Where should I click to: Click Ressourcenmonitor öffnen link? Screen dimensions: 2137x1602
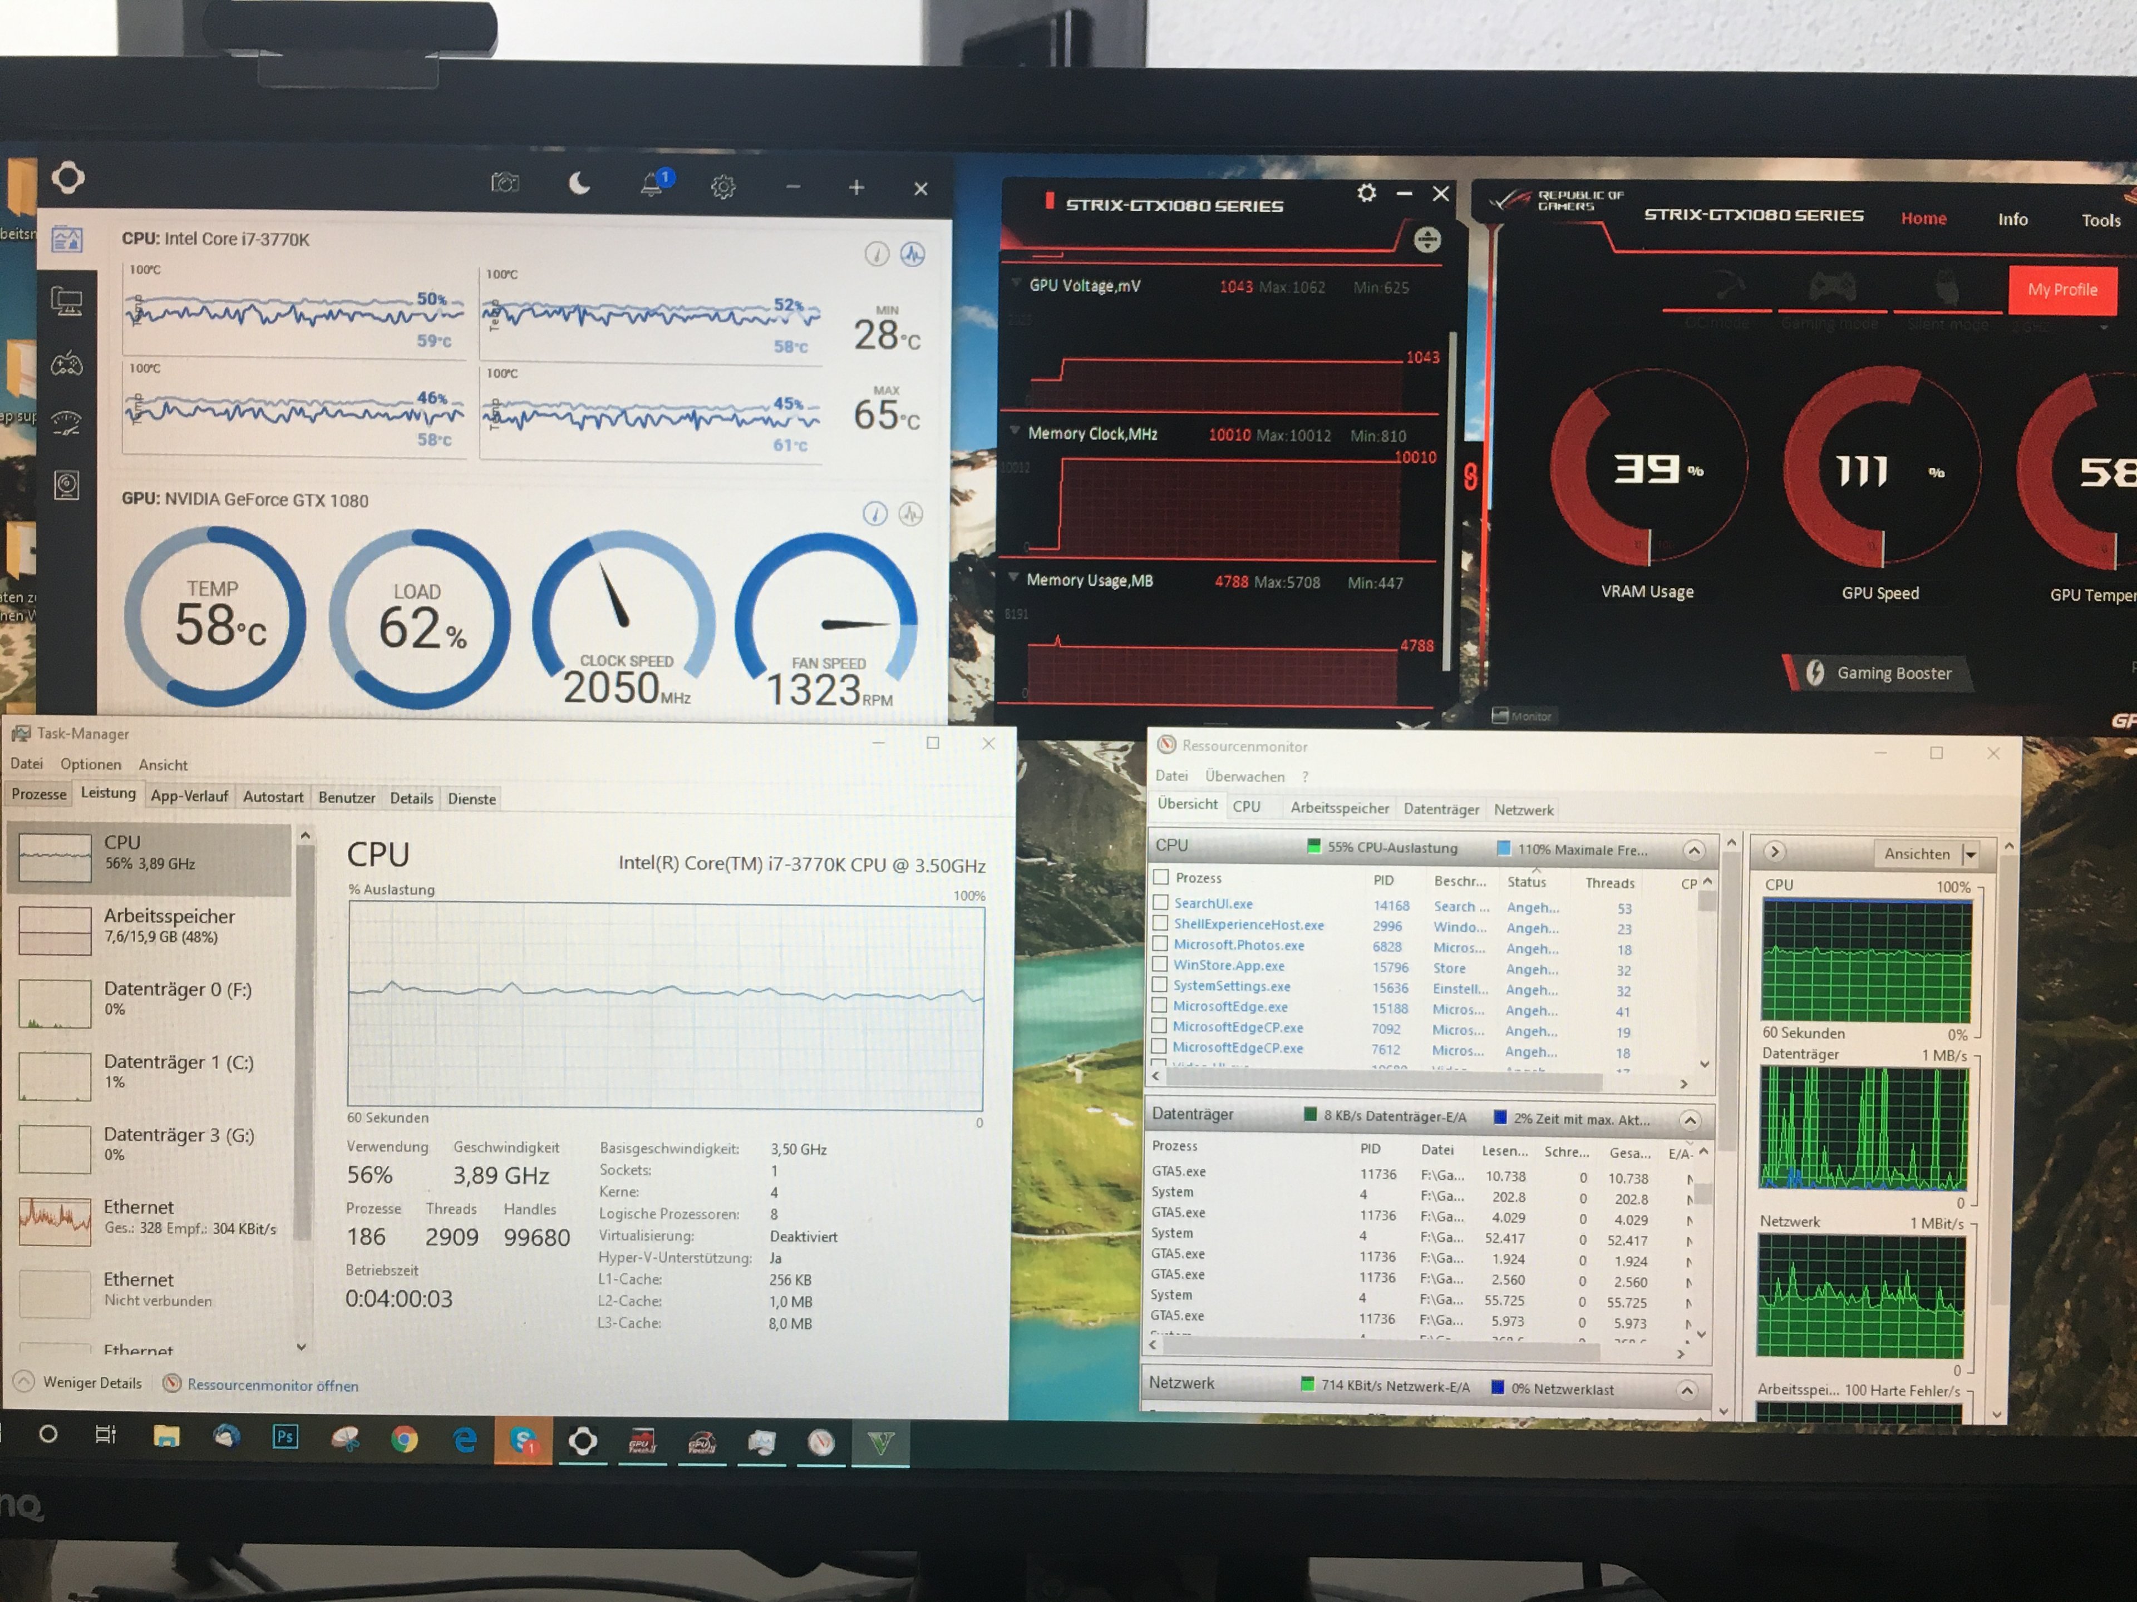pos(273,1386)
